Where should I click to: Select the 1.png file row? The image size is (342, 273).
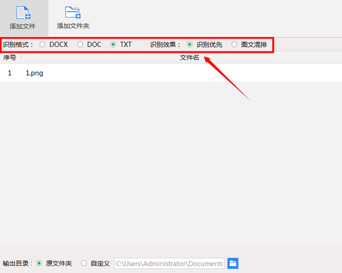pos(171,73)
